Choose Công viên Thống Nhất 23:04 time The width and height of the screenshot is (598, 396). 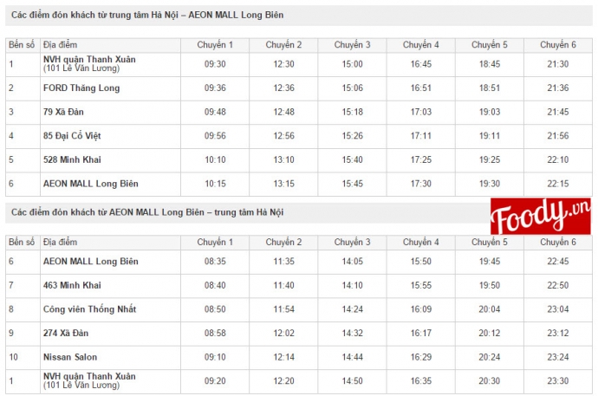(558, 309)
